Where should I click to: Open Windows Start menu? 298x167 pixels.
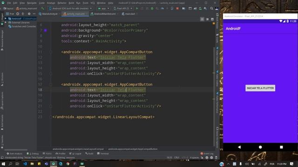coord(3,164)
